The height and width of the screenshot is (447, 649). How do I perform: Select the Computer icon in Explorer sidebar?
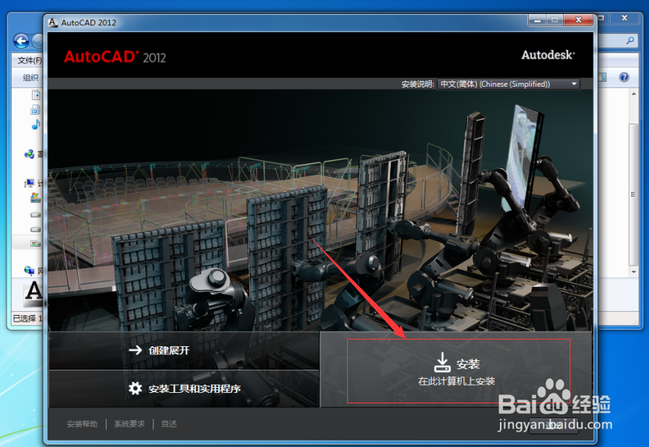[x=30, y=183]
